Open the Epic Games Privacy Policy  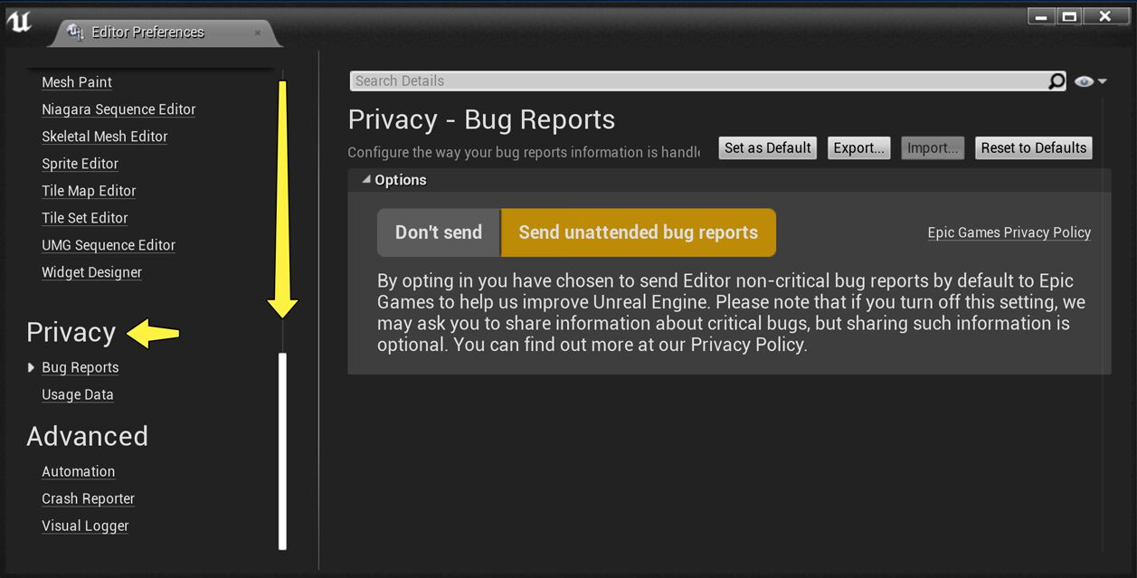[1009, 232]
